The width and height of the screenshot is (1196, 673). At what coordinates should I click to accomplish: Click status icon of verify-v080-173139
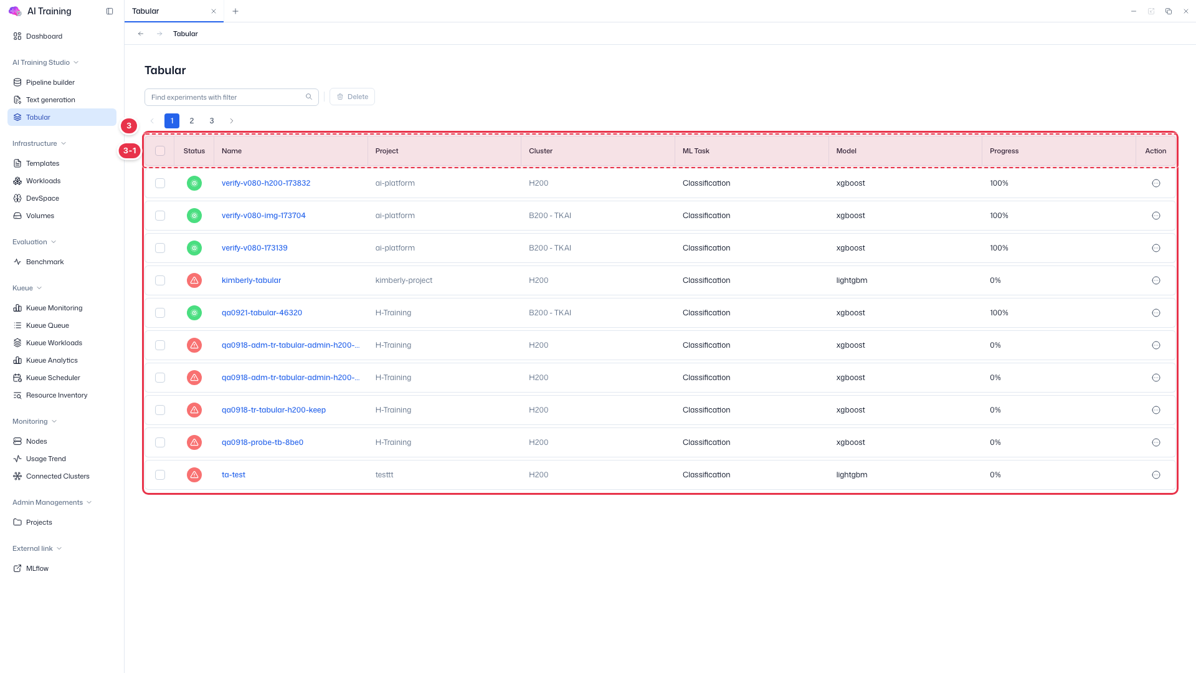pyautogui.click(x=194, y=248)
